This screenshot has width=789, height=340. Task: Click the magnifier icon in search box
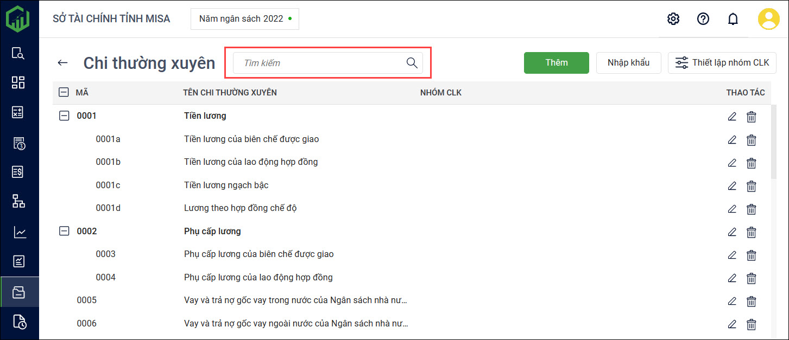point(412,63)
